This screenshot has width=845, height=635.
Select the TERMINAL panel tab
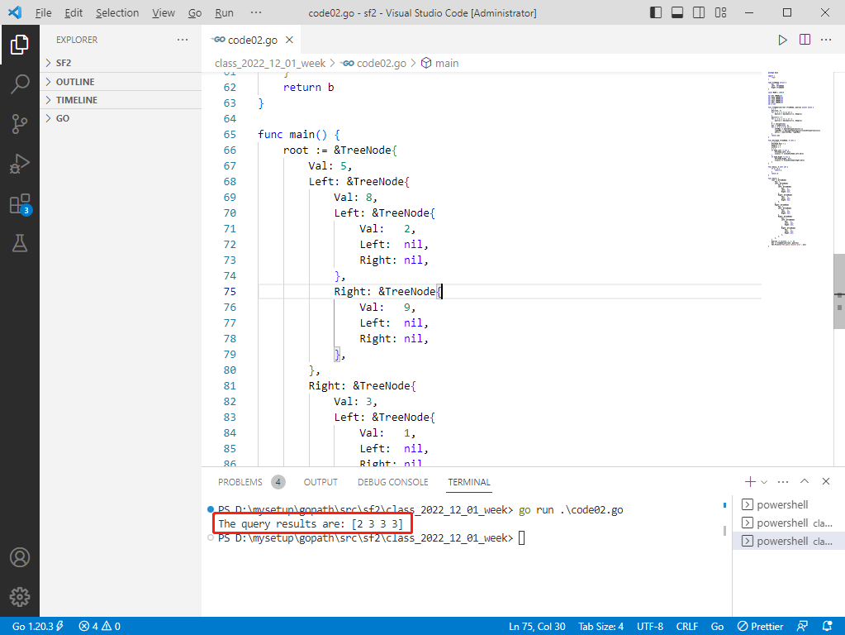469,482
